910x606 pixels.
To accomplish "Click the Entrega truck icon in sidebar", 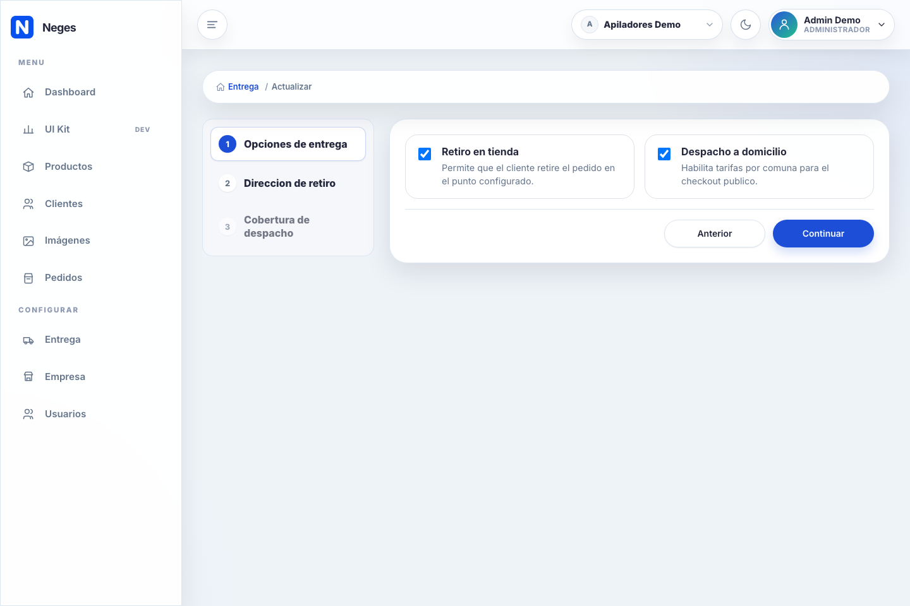I will (x=28, y=340).
